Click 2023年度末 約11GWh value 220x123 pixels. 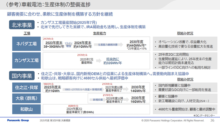pos(53,89)
